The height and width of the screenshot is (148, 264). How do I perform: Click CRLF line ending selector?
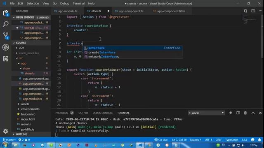click(x=219, y=140)
